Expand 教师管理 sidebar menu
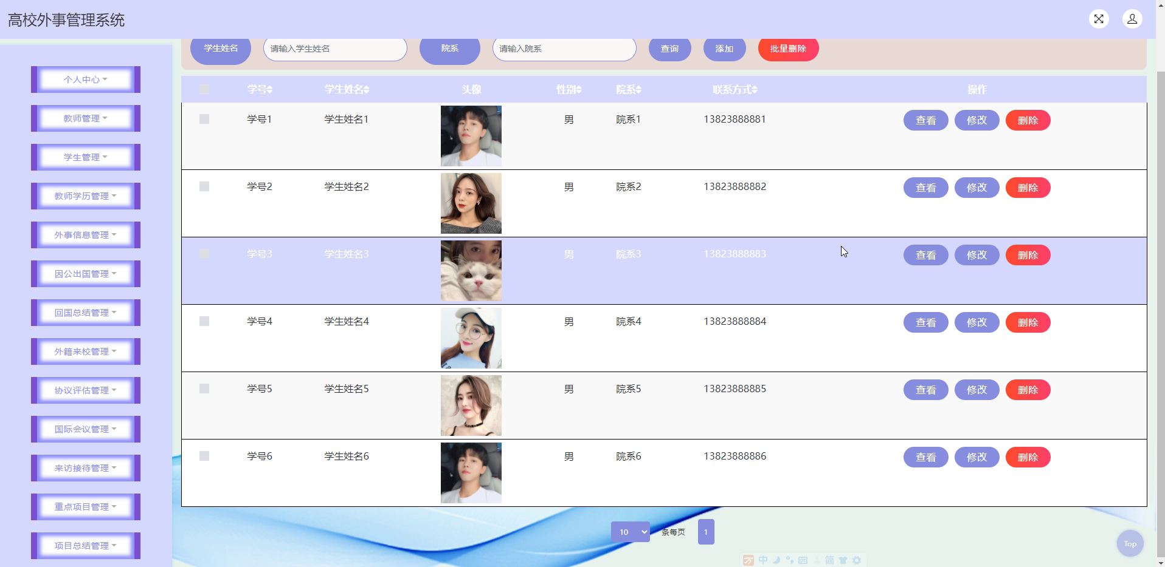This screenshot has height=567, width=1165. click(x=86, y=118)
